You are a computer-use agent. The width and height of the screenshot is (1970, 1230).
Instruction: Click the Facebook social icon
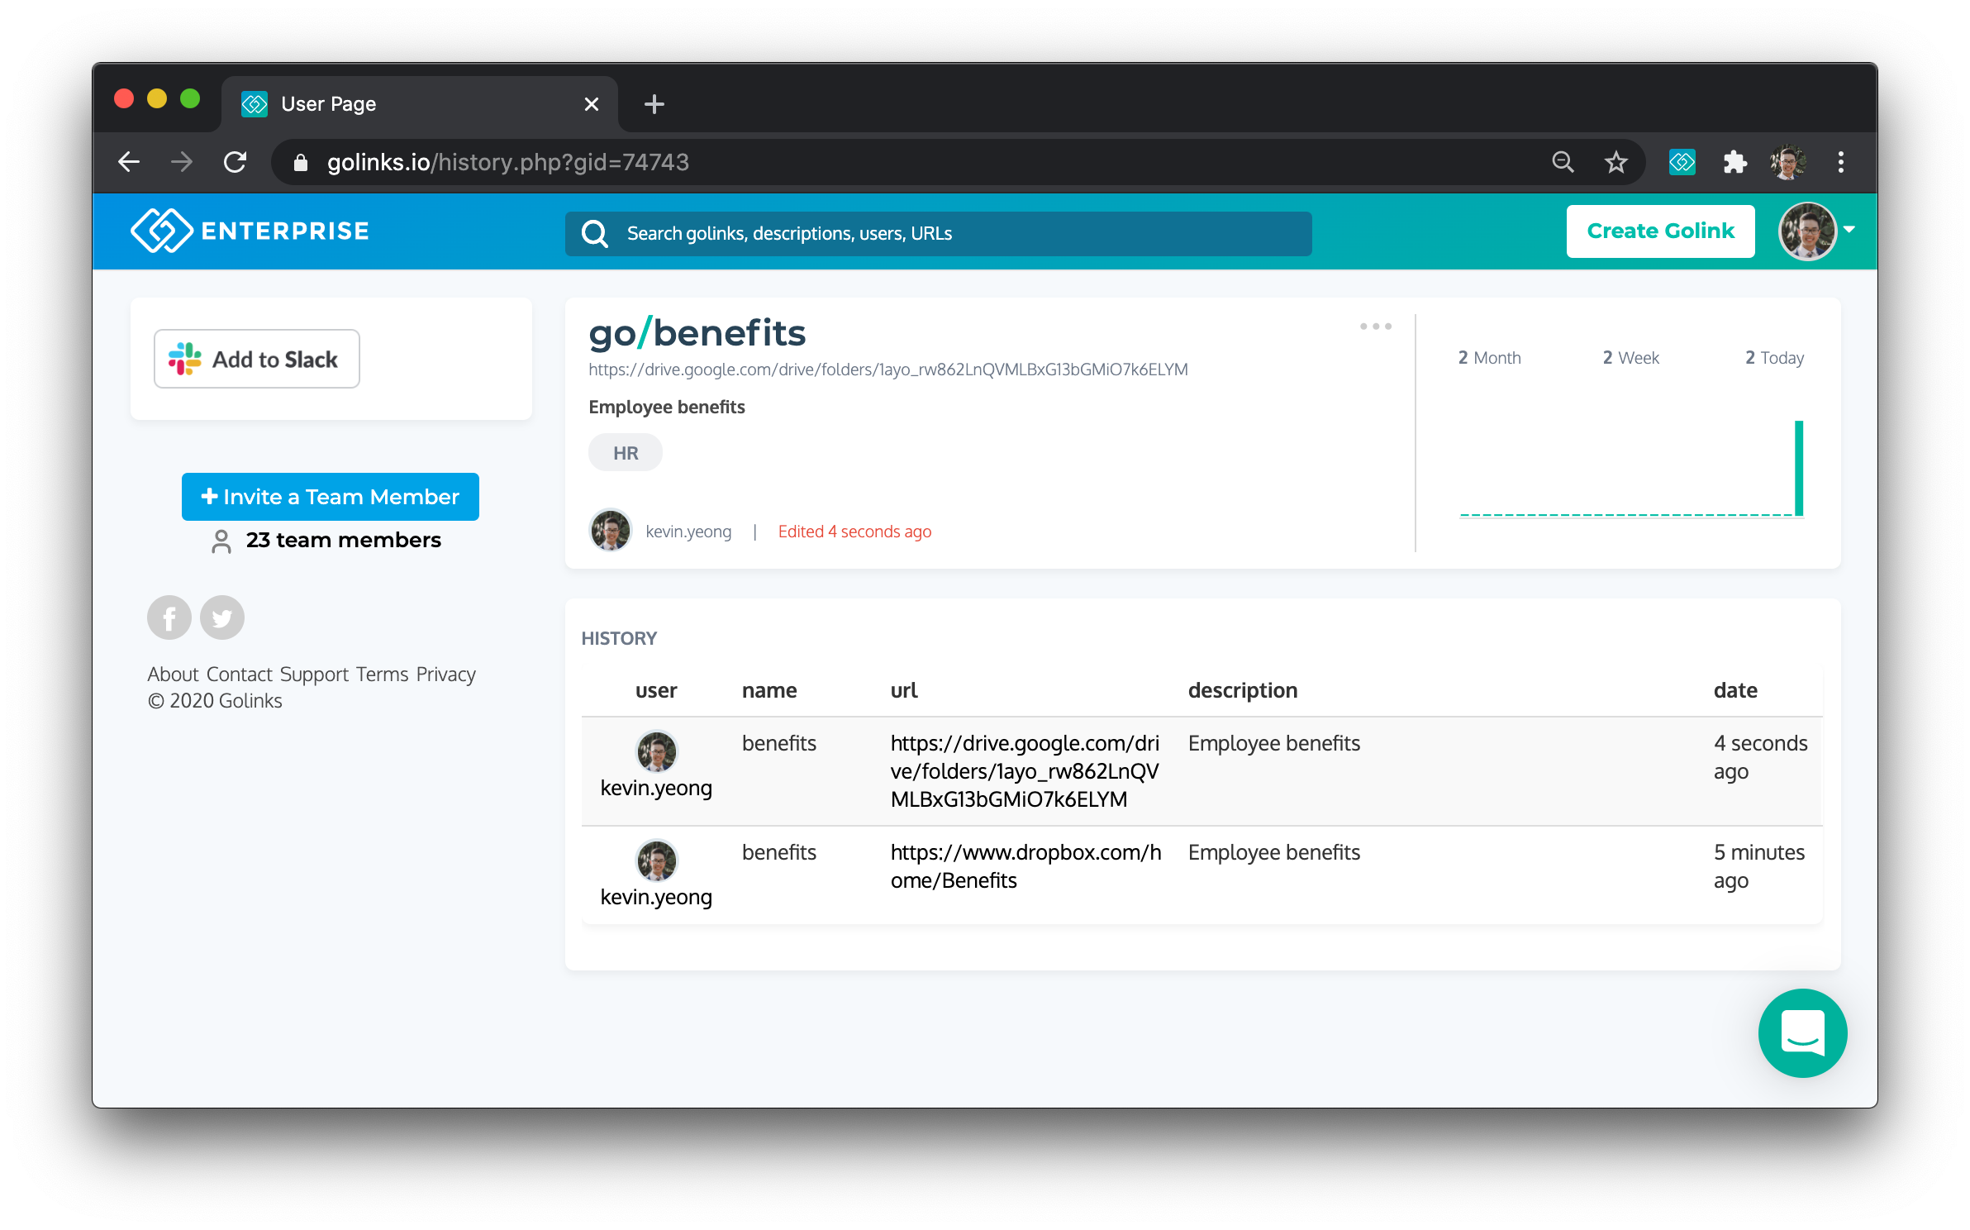click(x=169, y=617)
